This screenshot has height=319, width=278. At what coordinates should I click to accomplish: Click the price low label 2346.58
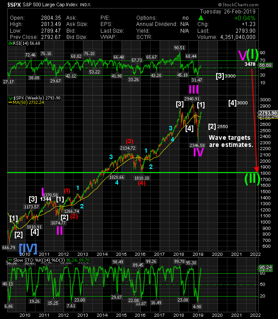[197, 145]
